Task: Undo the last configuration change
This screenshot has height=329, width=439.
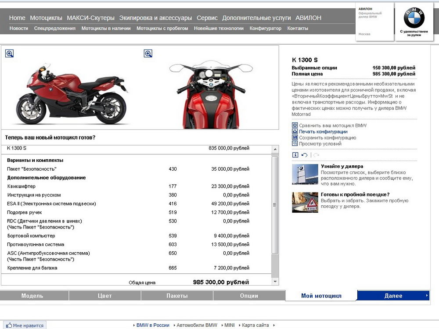Action: (305, 155)
